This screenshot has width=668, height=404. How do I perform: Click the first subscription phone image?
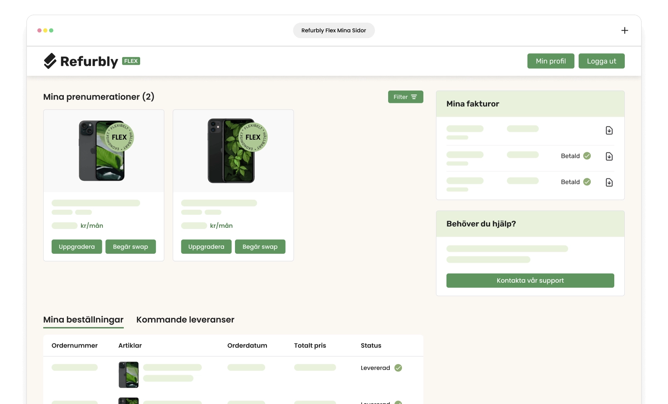[x=102, y=151]
